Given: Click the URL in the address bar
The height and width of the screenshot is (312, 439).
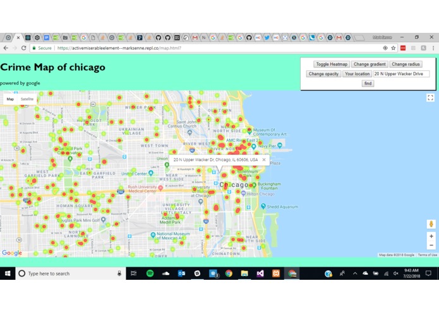Looking at the screenshot, I should pyautogui.click(x=119, y=48).
